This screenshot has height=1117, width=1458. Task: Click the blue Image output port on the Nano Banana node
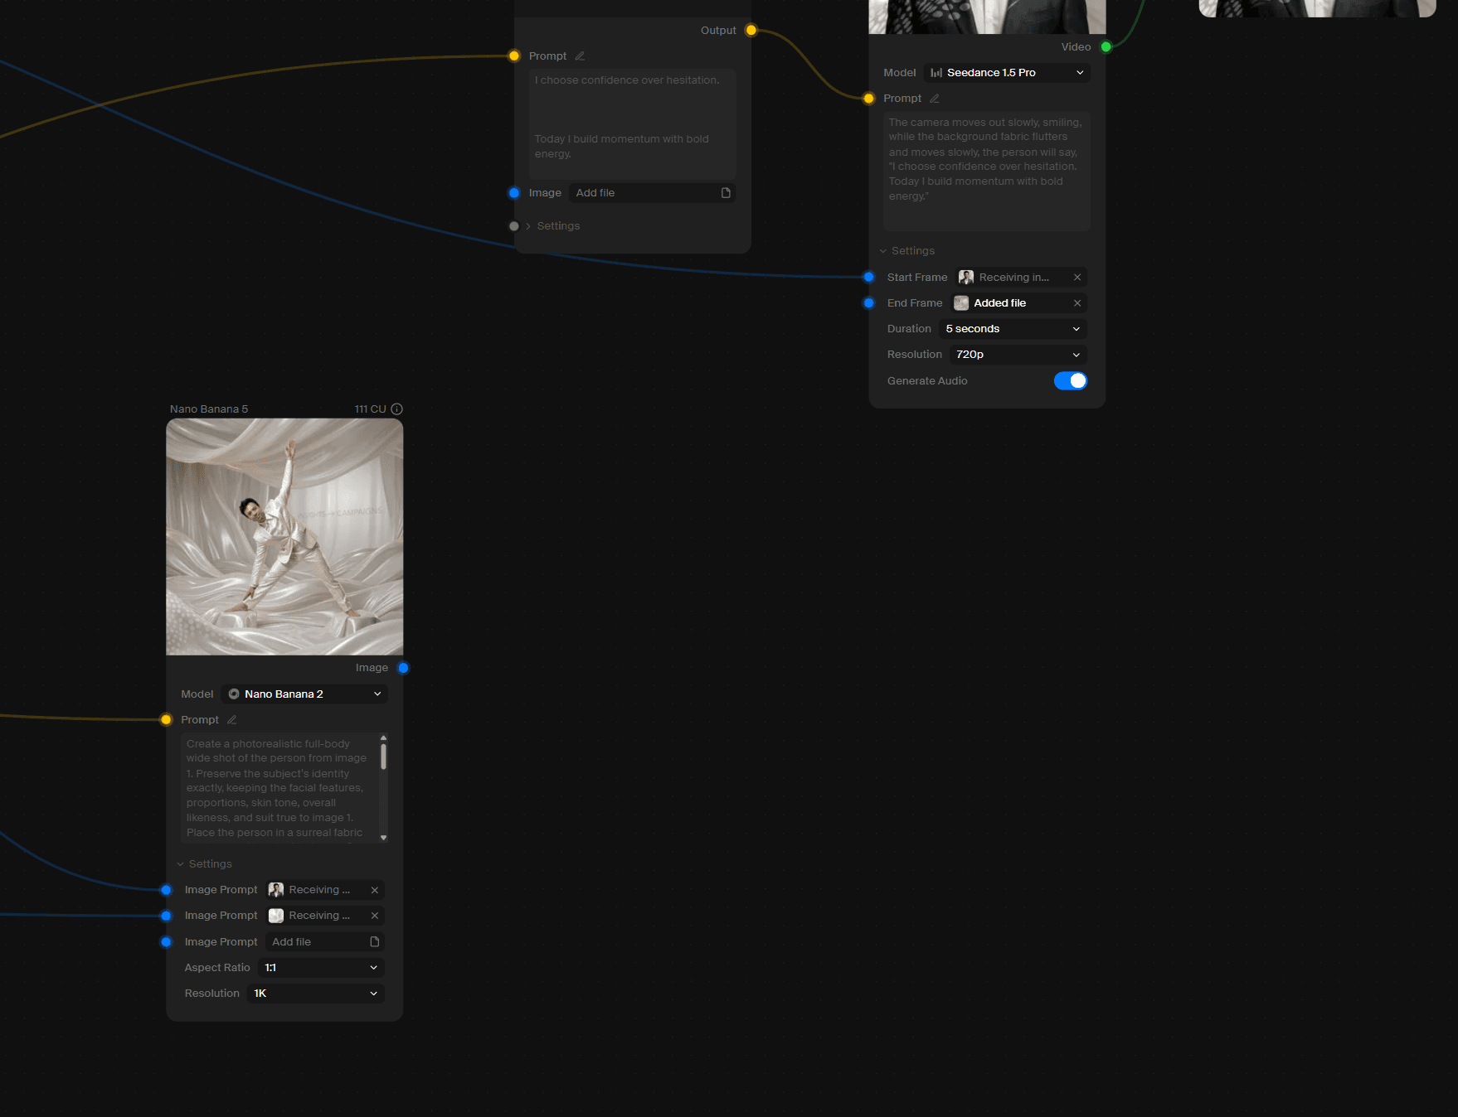pos(403,668)
